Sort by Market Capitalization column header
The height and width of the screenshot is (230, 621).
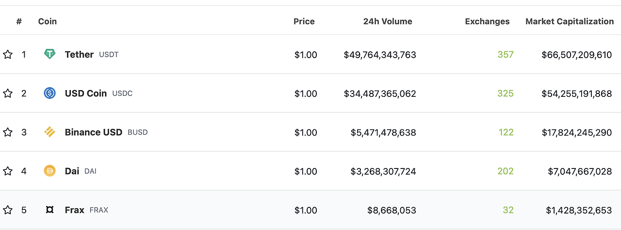(569, 21)
